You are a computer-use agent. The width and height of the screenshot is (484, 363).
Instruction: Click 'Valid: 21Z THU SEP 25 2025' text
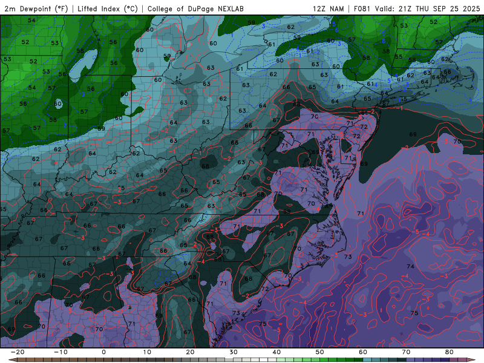tap(427, 9)
